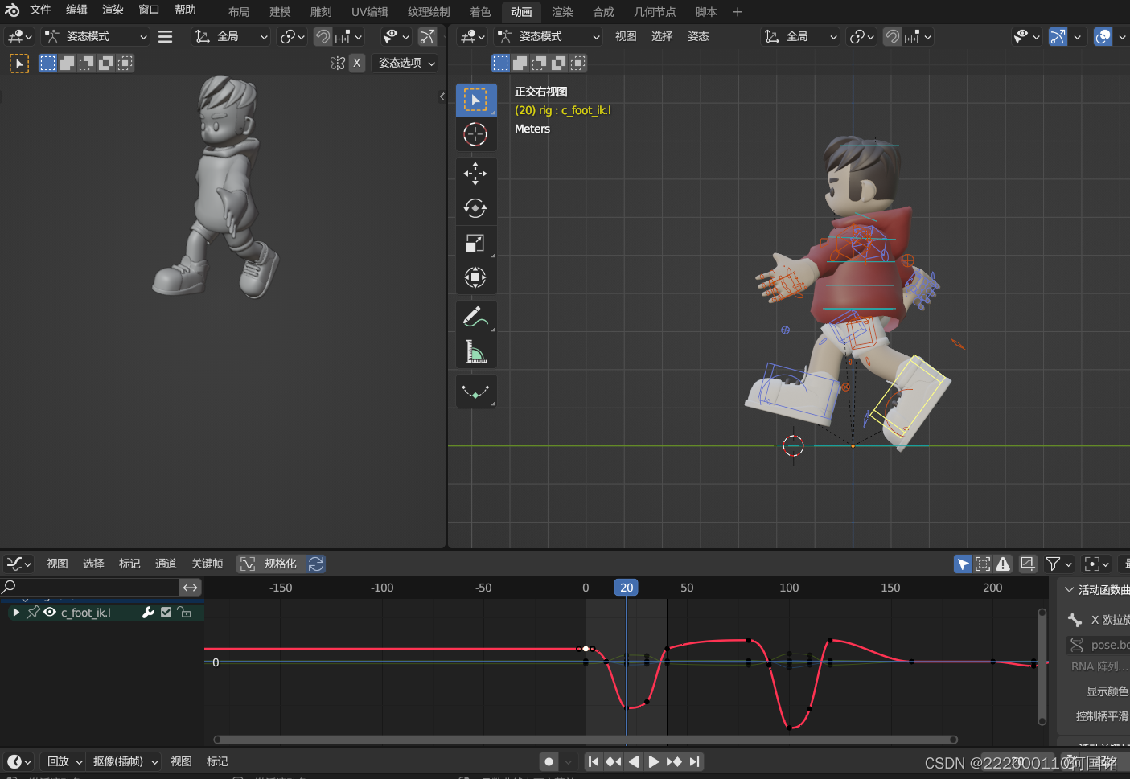1130x779 pixels.
Task: Choose the Rotate tool
Action: point(475,208)
